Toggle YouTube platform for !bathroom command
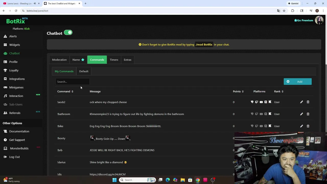The width and height of the screenshot is (327, 184). click(261, 114)
